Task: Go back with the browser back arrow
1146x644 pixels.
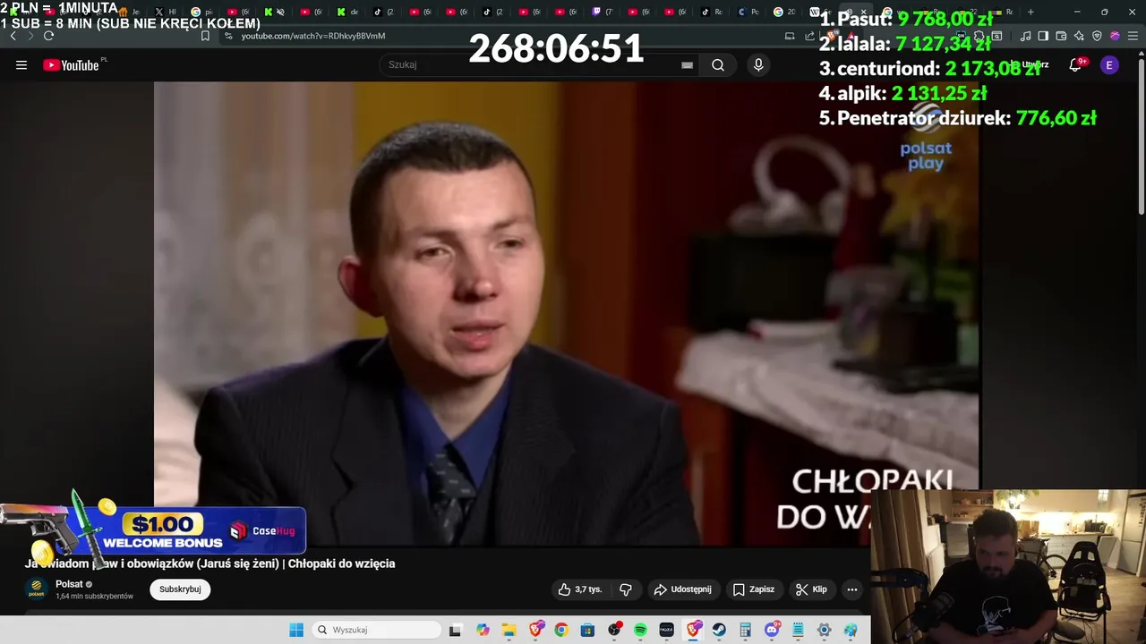Action: point(13,36)
